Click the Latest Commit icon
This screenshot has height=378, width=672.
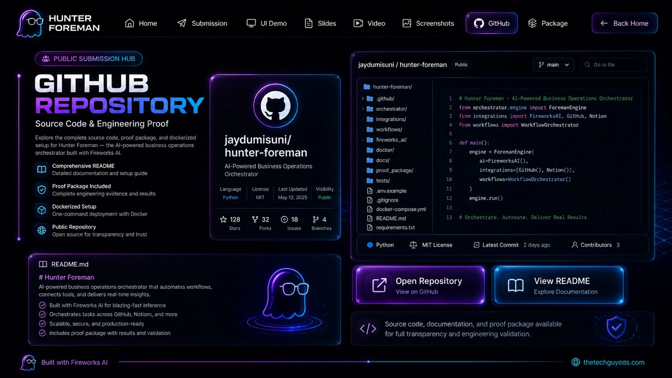tap(476, 245)
